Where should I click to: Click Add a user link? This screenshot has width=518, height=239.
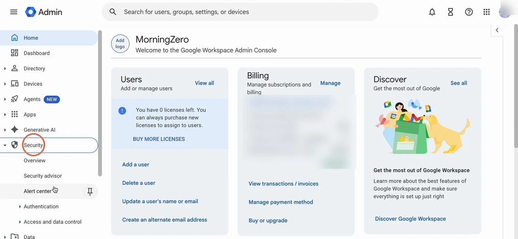(135, 164)
